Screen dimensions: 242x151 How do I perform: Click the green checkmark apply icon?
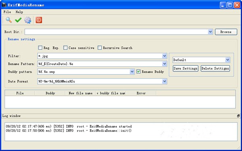tap(18, 20)
